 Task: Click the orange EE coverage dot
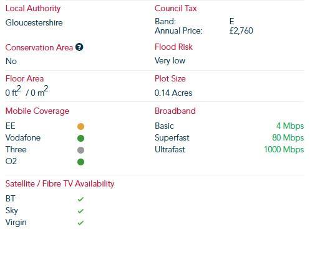click(80, 126)
